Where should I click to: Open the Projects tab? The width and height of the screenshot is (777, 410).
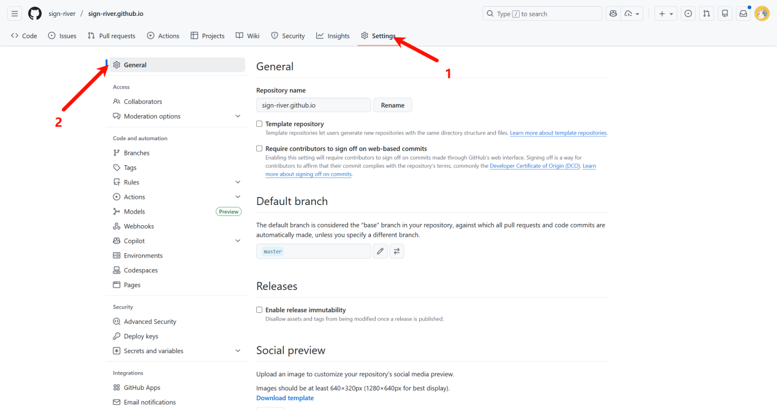tap(208, 36)
